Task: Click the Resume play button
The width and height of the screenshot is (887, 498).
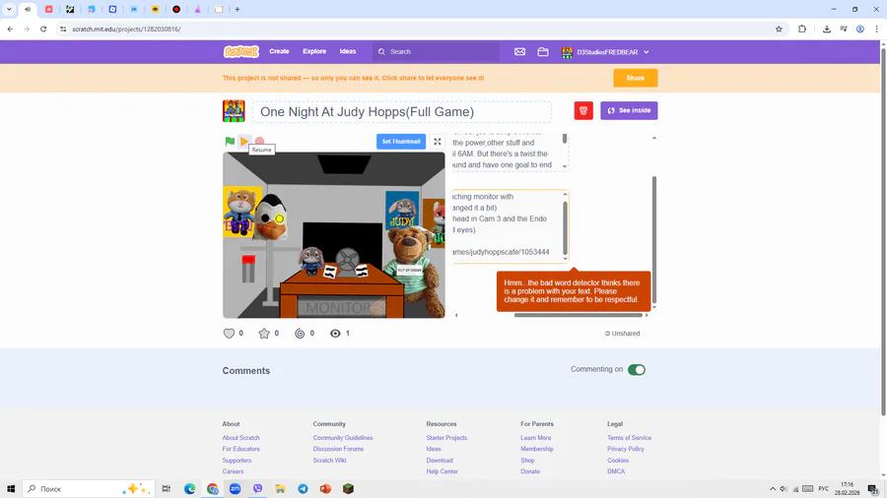Action: pos(244,141)
